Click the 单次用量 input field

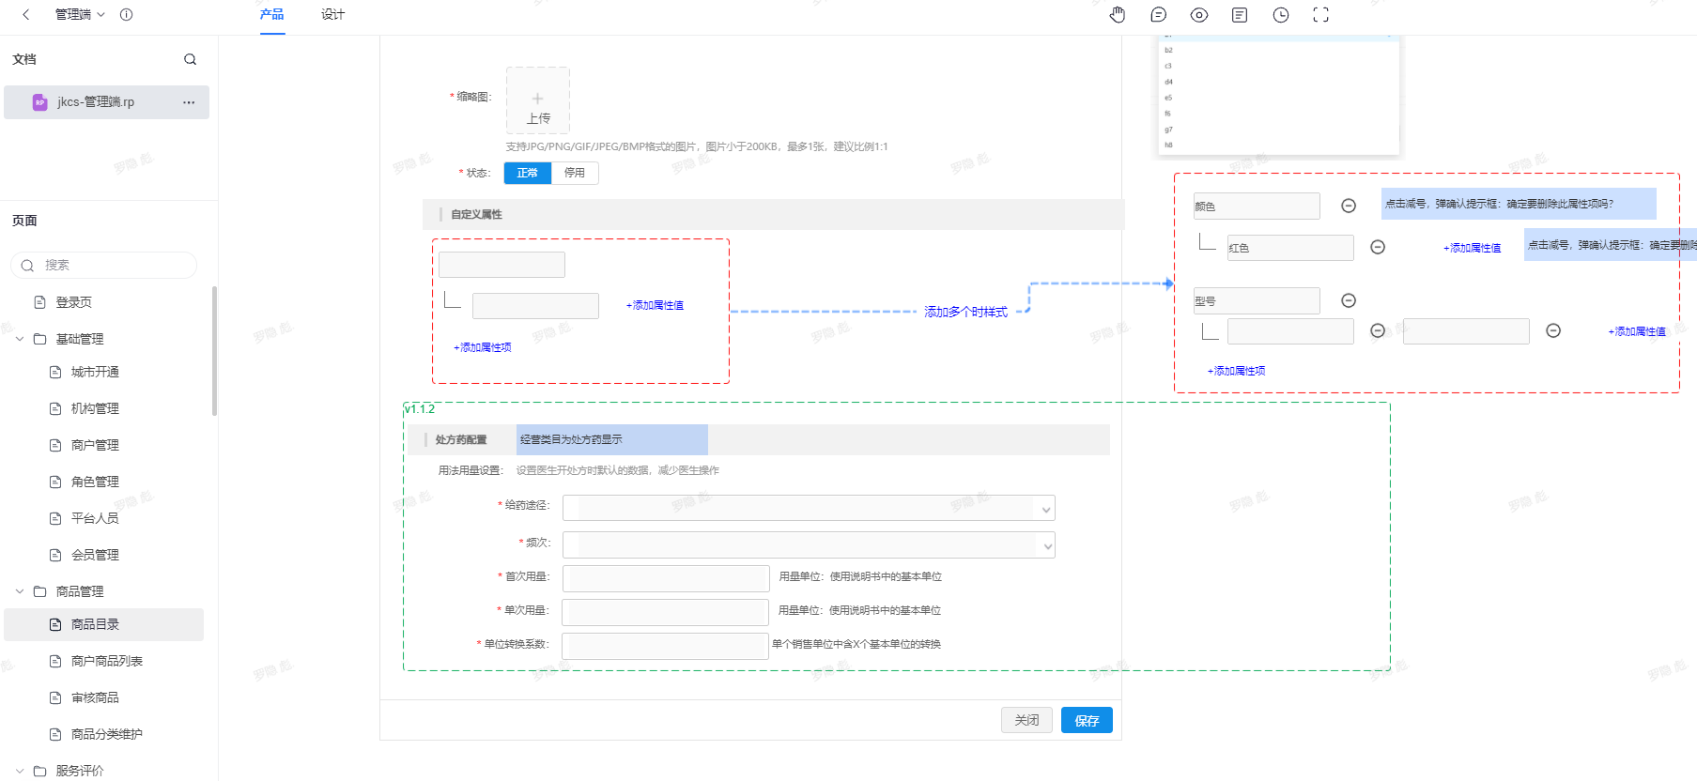coord(666,612)
